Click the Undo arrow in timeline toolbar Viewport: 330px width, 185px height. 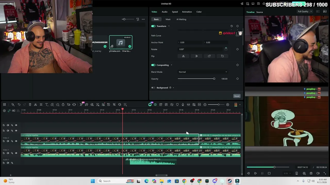(19, 105)
